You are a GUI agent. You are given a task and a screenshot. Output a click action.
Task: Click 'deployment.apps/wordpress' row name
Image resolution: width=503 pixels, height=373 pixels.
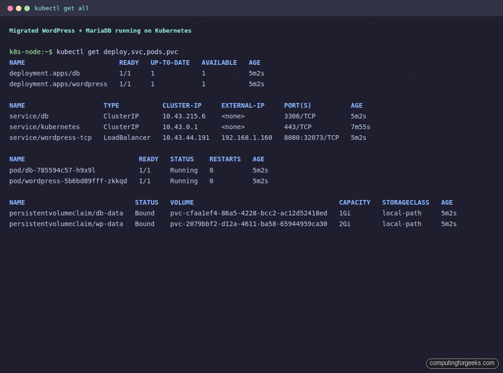coord(58,84)
